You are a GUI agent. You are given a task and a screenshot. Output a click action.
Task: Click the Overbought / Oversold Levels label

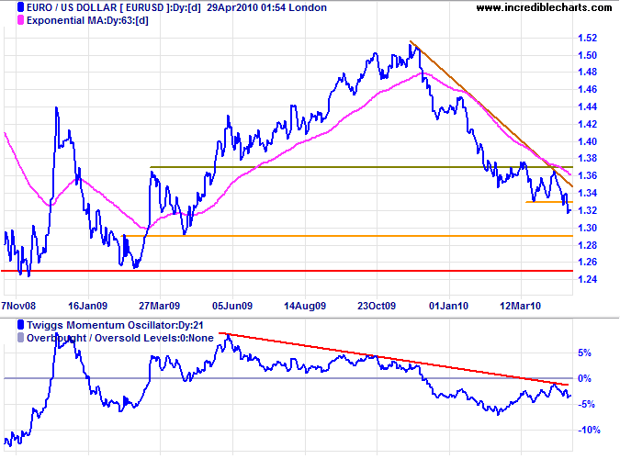click(119, 338)
